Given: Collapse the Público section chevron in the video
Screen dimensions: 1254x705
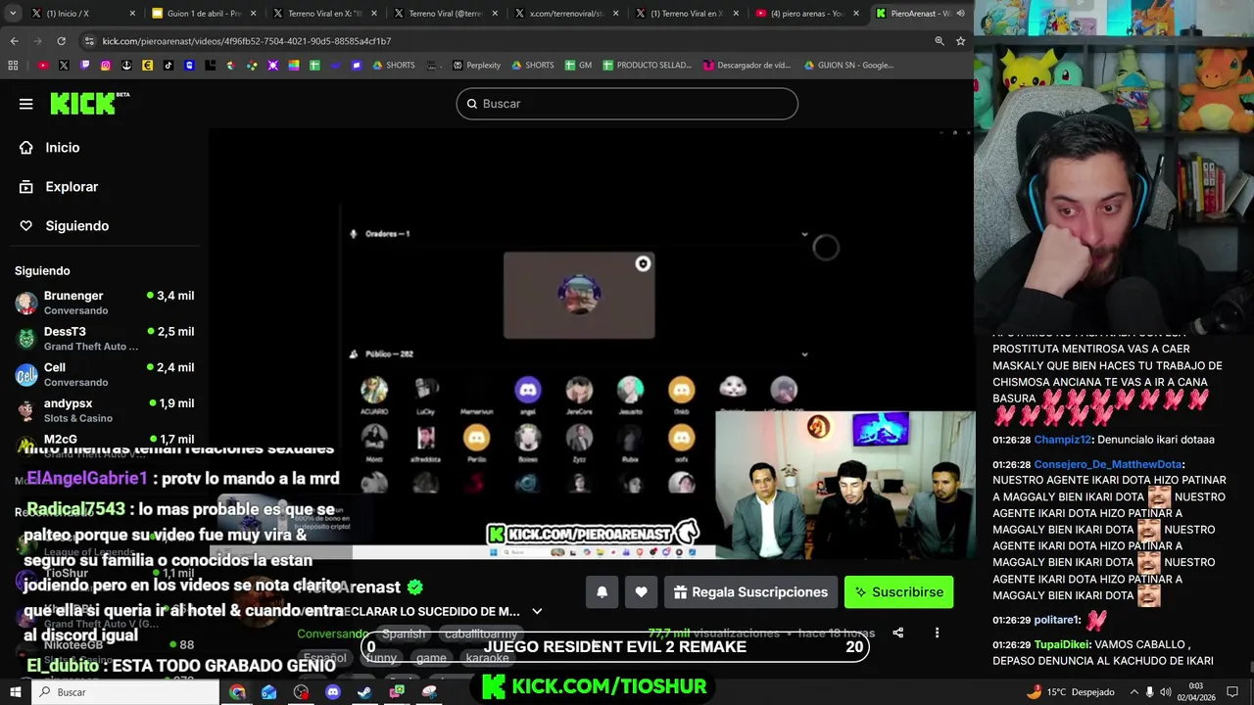Looking at the screenshot, I should pos(804,354).
